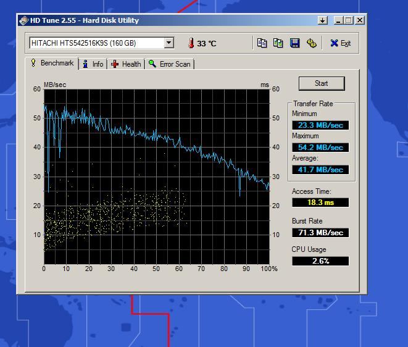Copy screenshot to clipboard icon
Viewport: 408px width, 347px height.
(x=278, y=43)
